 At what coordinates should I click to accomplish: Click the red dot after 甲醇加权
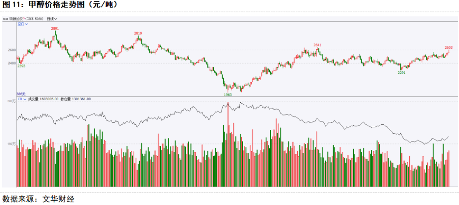[x=24, y=18]
